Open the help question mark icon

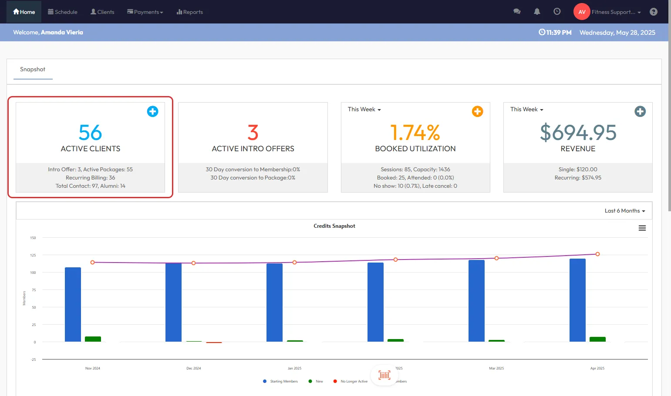[x=653, y=12]
